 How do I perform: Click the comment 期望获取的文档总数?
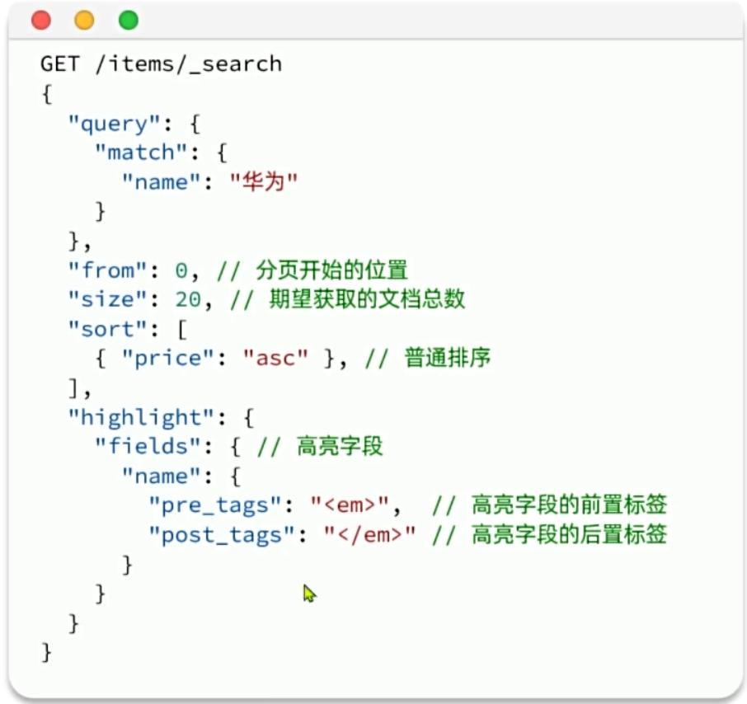pyautogui.click(x=368, y=299)
